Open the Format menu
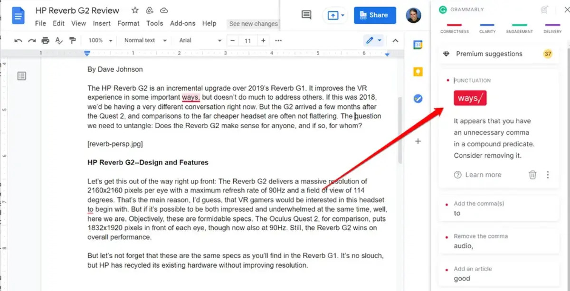Image resolution: width=570 pixels, height=291 pixels. click(128, 23)
